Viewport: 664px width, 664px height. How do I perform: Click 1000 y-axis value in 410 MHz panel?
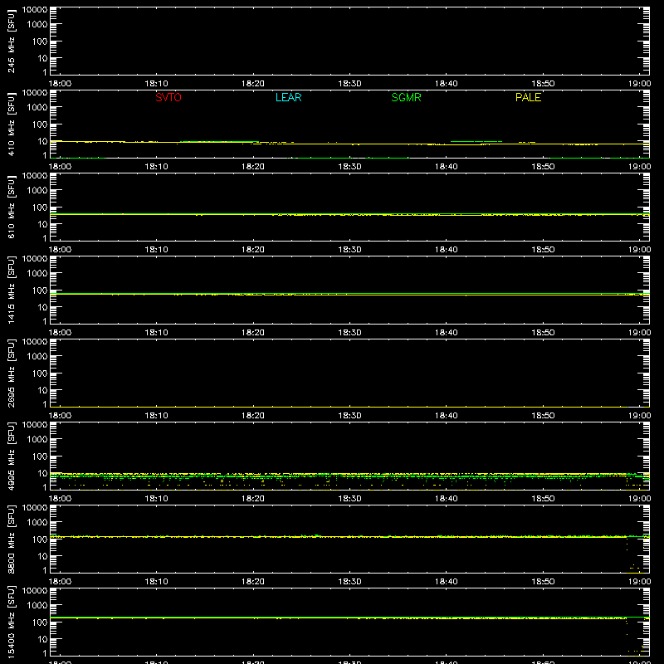click(37, 108)
